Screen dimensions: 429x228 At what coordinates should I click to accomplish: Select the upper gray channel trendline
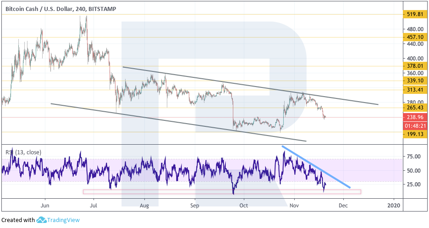click(x=250, y=86)
